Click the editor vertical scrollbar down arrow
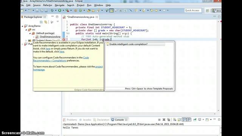 pyautogui.click(x=219, y=111)
